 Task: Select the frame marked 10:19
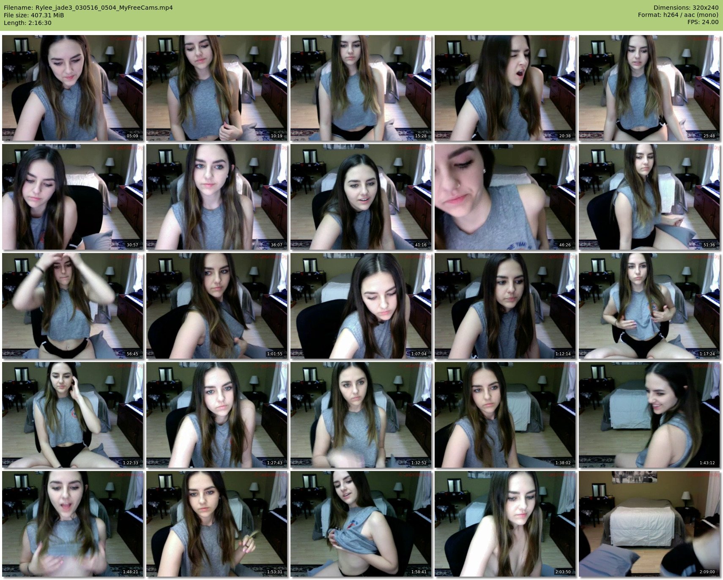pos(217,88)
